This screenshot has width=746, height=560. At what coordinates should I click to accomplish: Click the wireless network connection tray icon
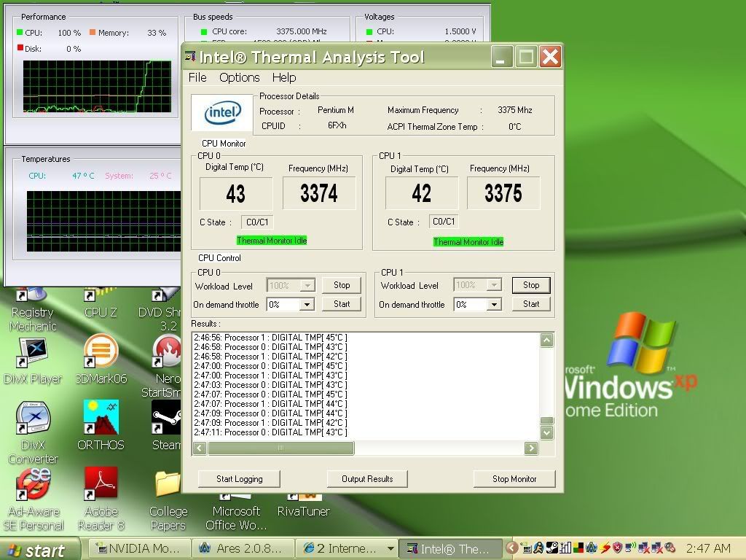tap(631, 548)
